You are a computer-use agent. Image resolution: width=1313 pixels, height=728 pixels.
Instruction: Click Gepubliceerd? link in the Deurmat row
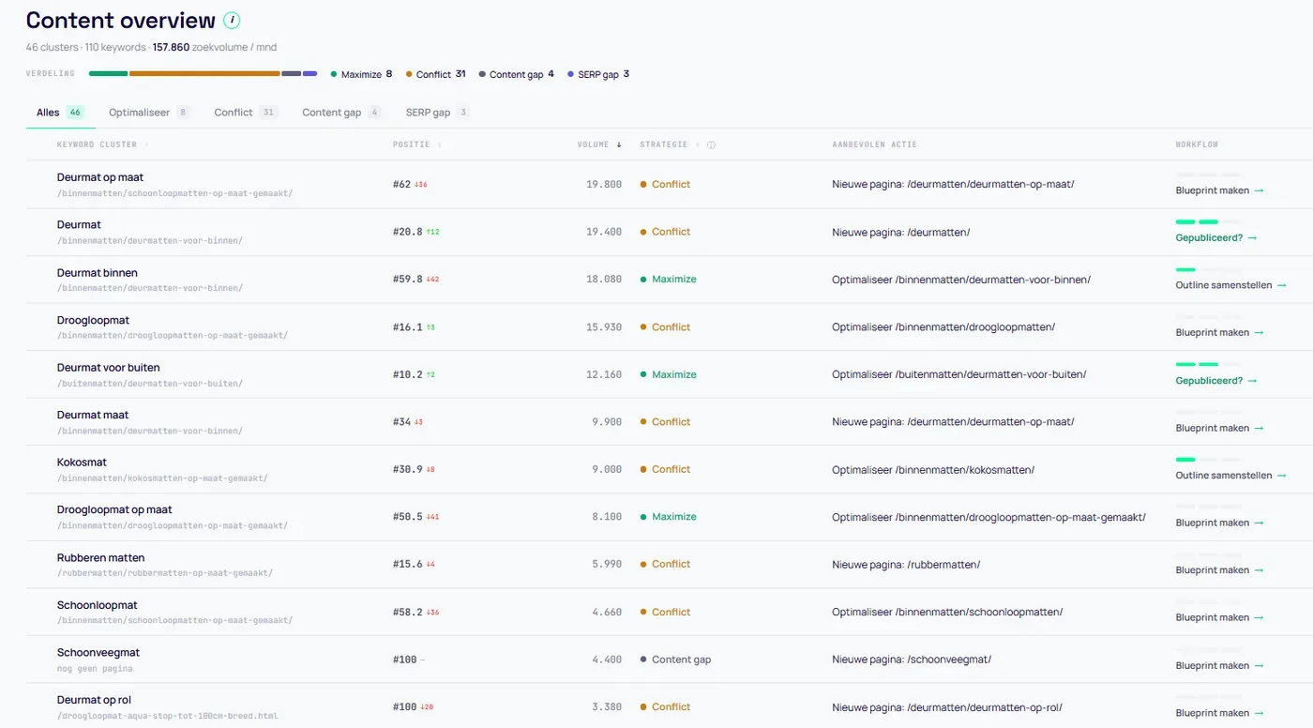pyautogui.click(x=1216, y=238)
